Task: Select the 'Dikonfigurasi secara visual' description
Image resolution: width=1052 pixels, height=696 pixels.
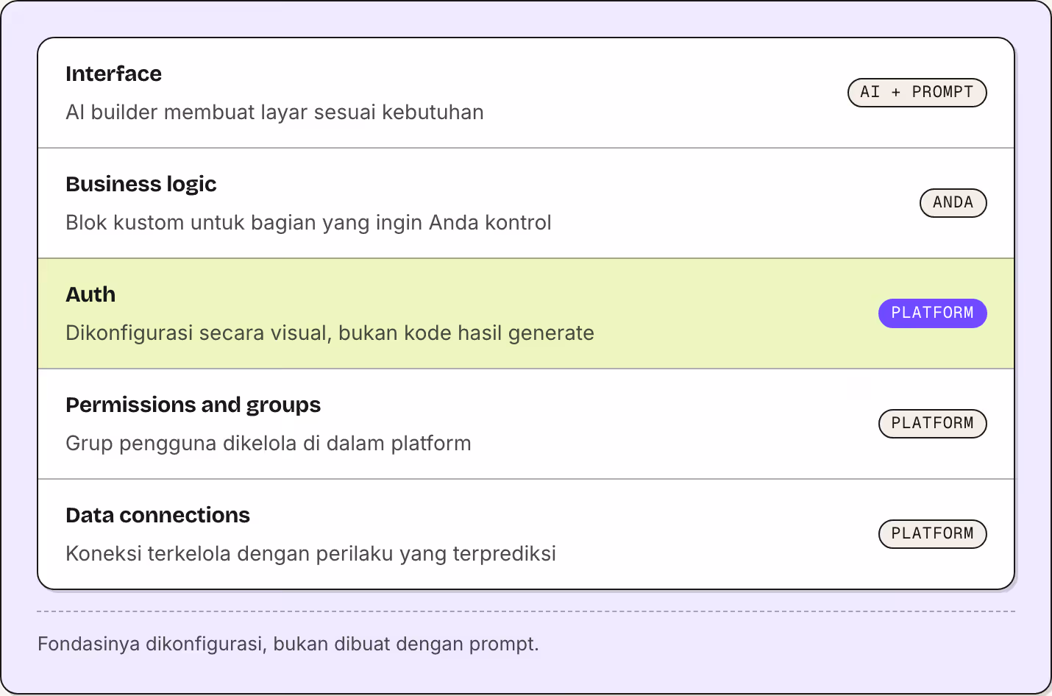Action: coord(330,333)
